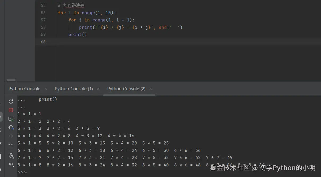This screenshot has width=321, height=177.
Task: Click line number 58 in gutter
Action: [43, 27]
